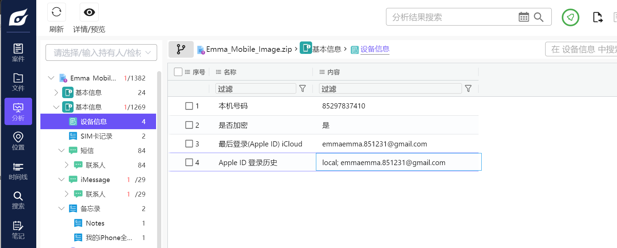Open the 搜索 (Search) sidebar section

[18, 200]
